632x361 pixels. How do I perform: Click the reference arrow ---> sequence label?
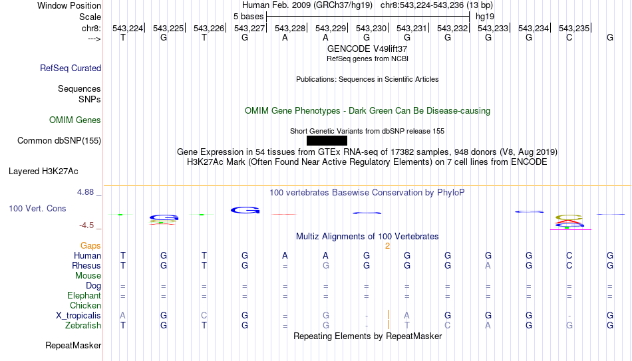94,39
